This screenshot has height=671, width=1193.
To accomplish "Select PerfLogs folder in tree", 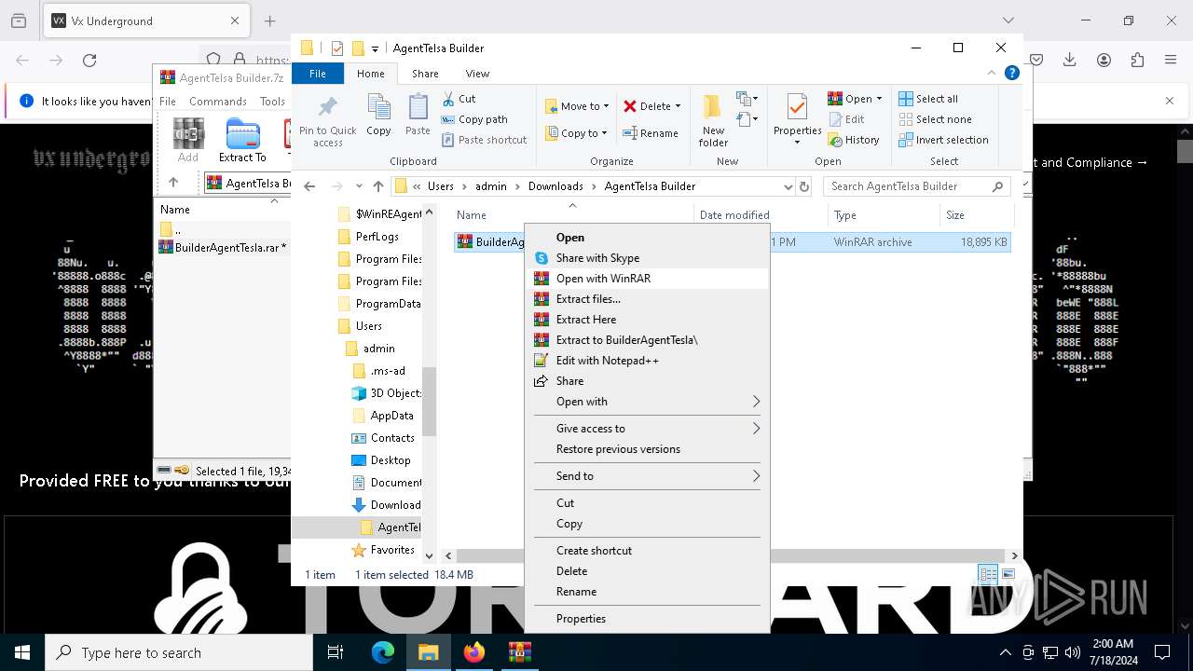I will tap(377, 237).
